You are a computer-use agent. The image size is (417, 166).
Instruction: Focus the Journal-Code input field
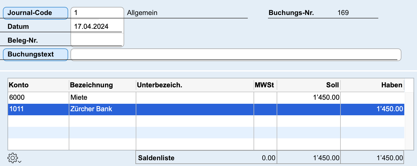[97, 13]
